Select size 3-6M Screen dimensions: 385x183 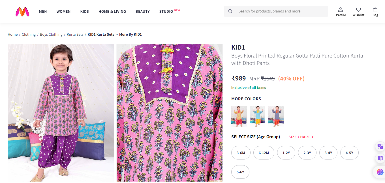(x=241, y=153)
